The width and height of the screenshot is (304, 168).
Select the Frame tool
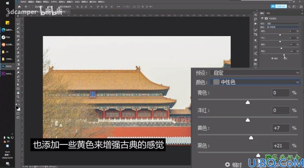click(18, 36)
